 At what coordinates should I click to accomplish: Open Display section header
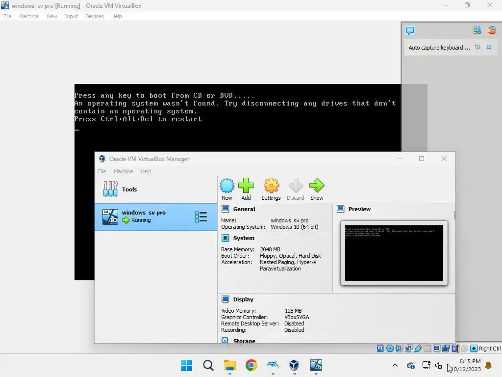pos(243,299)
